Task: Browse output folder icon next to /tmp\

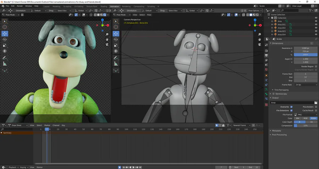Action: click(316, 103)
